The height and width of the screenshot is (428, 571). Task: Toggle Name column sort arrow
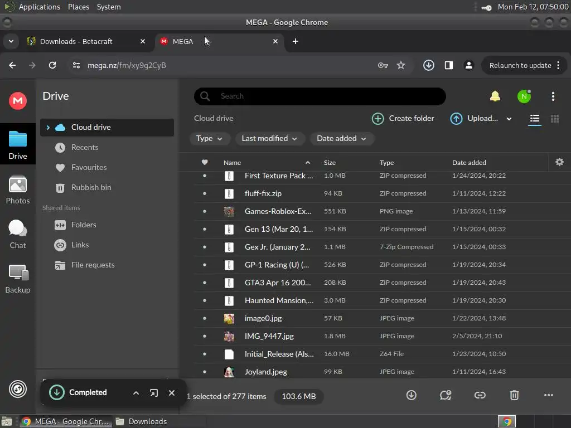pyautogui.click(x=308, y=163)
